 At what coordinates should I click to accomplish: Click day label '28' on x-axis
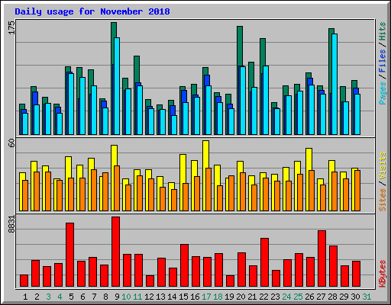[x=332, y=297]
